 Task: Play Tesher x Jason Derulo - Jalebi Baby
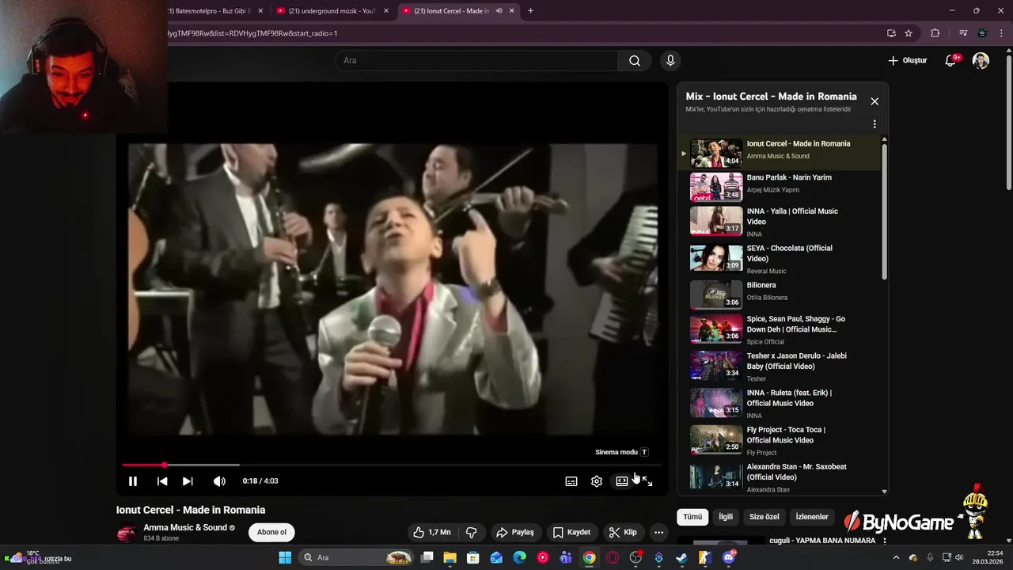pos(779,367)
